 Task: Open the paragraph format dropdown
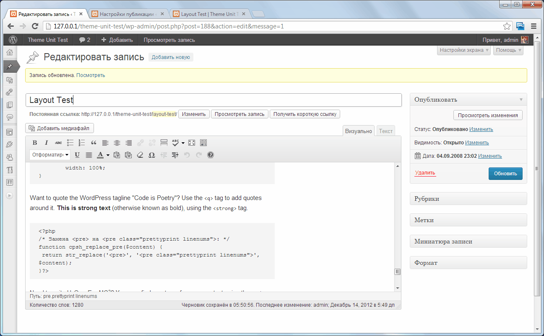[50, 155]
